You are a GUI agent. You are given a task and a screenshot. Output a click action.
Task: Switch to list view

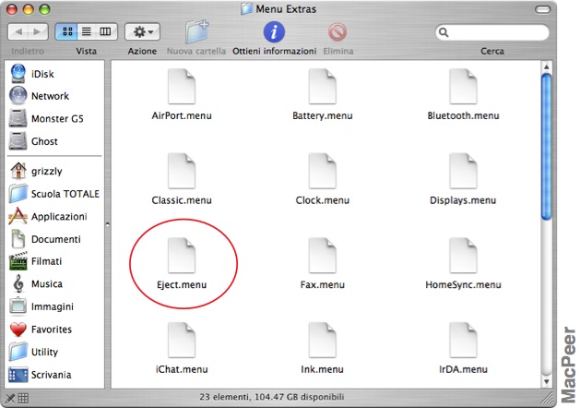point(86,31)
